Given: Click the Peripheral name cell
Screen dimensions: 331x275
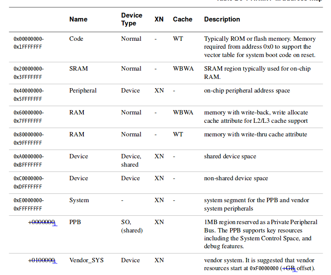Looking at the screenshot, I should point(83,91).
